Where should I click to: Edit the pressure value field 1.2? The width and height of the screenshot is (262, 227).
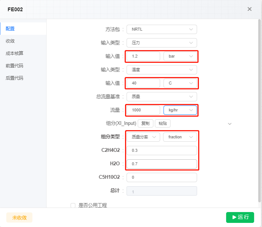click(x=143, y=56)
